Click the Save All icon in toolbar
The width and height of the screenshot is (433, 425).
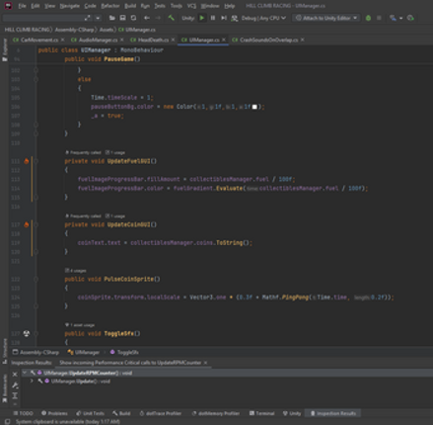coord(122,18)
